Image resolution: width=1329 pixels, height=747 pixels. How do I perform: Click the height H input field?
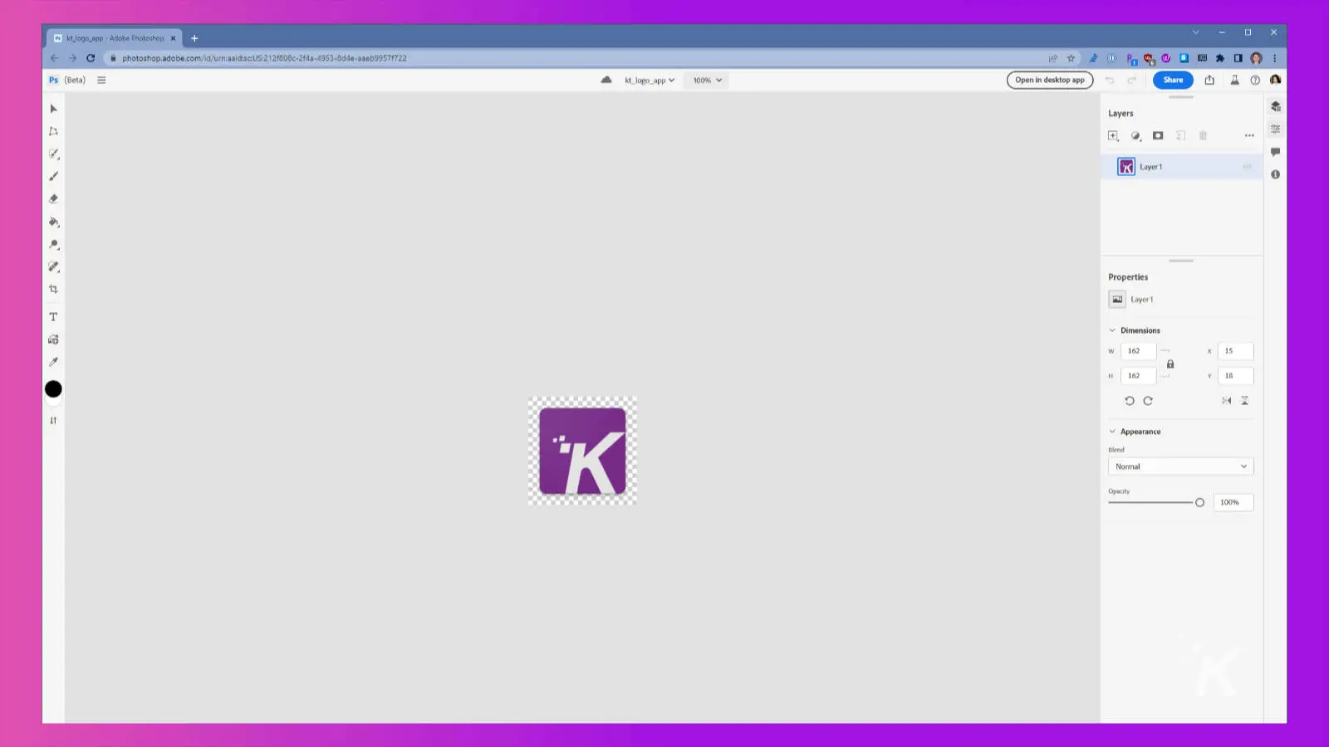point(1138,376)
